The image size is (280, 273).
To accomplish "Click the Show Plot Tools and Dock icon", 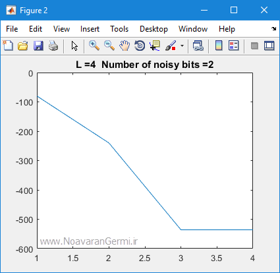I will (x=269, y=45).
